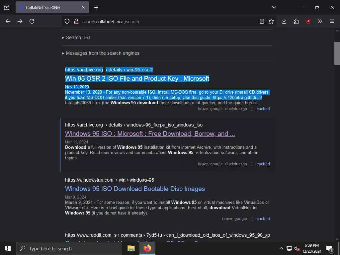Click the tracking protection shield icon
The width and height of the screenshot is (340, 255).
pyautogui.click(x=67, y=21)
